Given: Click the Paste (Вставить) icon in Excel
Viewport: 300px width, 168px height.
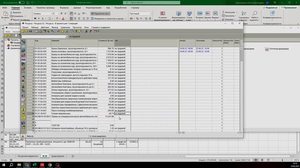Looking at the screenshot, I should [5, 14].
